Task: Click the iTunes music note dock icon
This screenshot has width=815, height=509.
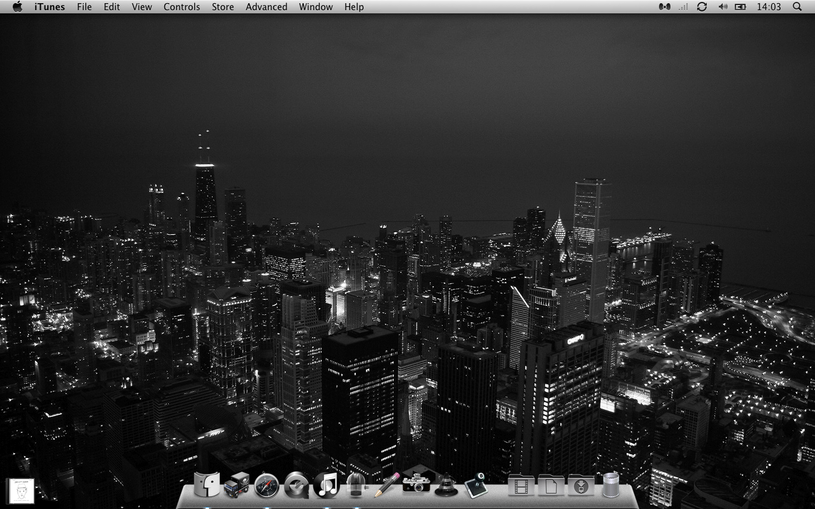Action: click(326, 485)
